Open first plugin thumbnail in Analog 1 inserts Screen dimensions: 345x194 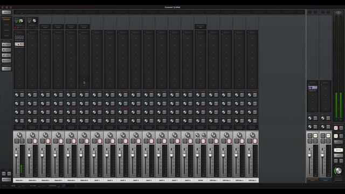tap(19, 38)
